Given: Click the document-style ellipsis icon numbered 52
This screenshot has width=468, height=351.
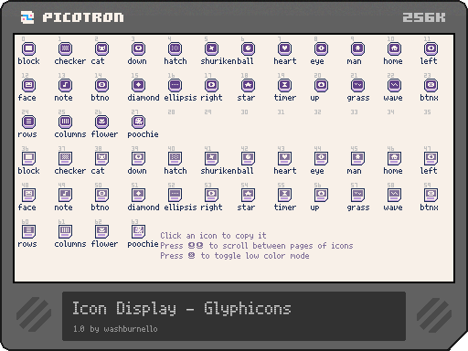Looking at the screenshot, I should (175, 195).
